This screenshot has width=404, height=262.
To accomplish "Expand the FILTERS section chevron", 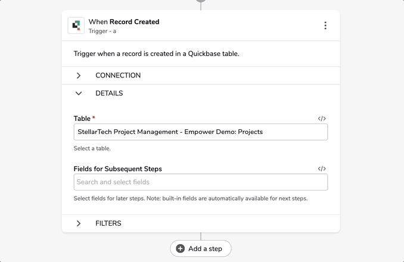I will (79, 223).
